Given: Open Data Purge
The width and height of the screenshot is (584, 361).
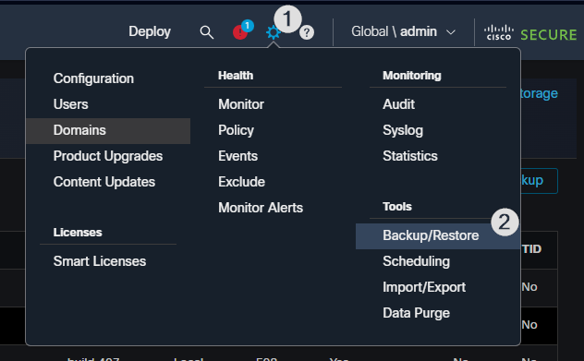Looking at the screenshot, I should [x=416, y=313].
